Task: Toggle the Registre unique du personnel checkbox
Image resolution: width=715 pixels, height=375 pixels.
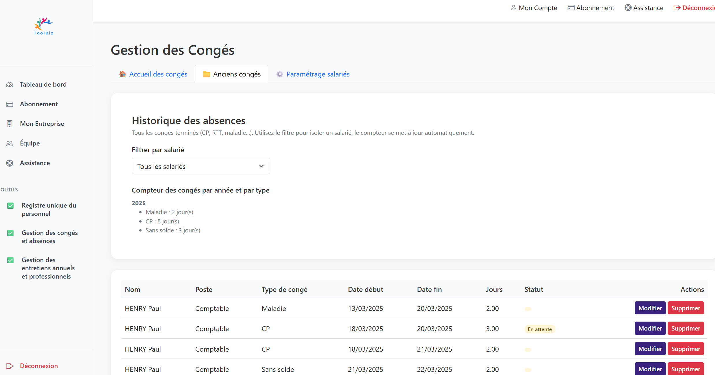Action: (x=10, y=206)
